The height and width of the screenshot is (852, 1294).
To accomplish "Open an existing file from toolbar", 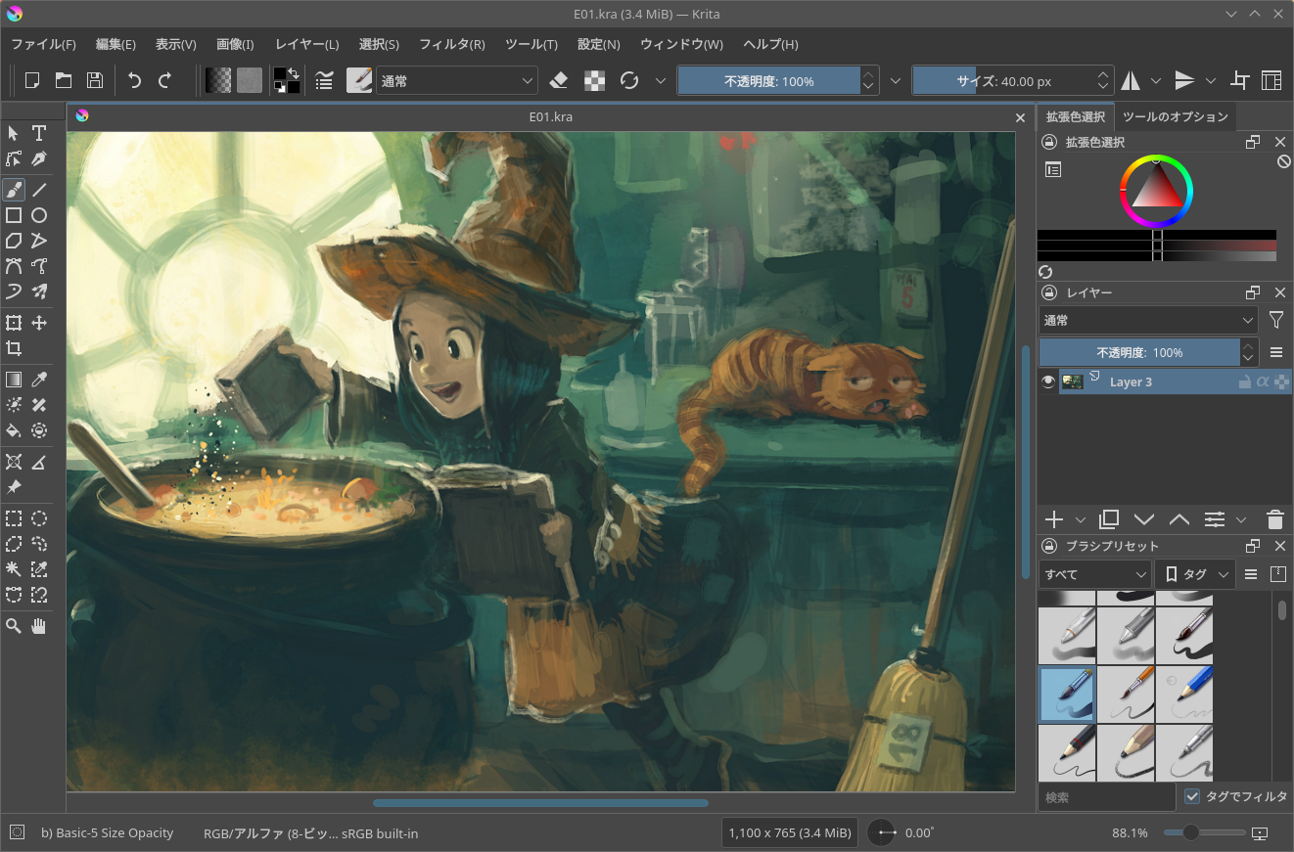I will tap(64, 80).
